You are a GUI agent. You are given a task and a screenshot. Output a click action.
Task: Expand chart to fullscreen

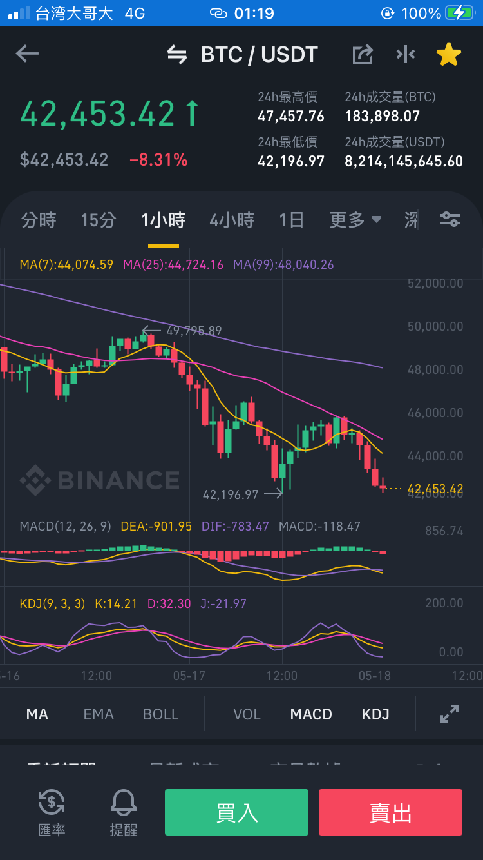click(449, 714)
